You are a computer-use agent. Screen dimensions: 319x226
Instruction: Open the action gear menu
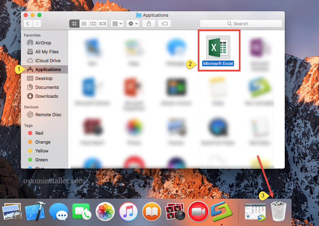(x=133, y=23)
